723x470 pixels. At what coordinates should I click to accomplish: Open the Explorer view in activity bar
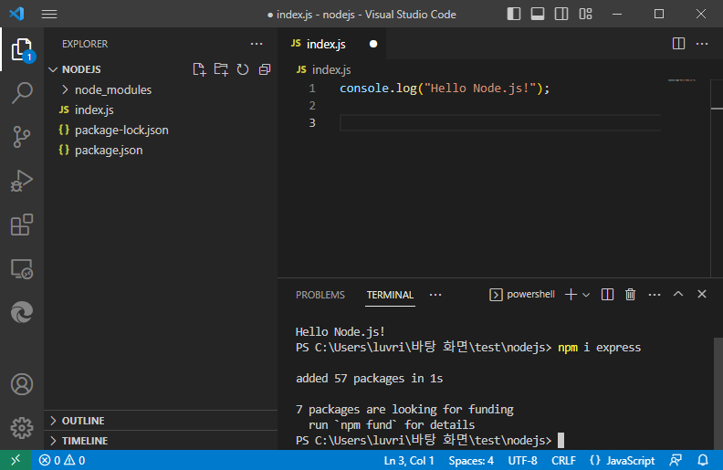pyautogui.click(x=22, y=50)
